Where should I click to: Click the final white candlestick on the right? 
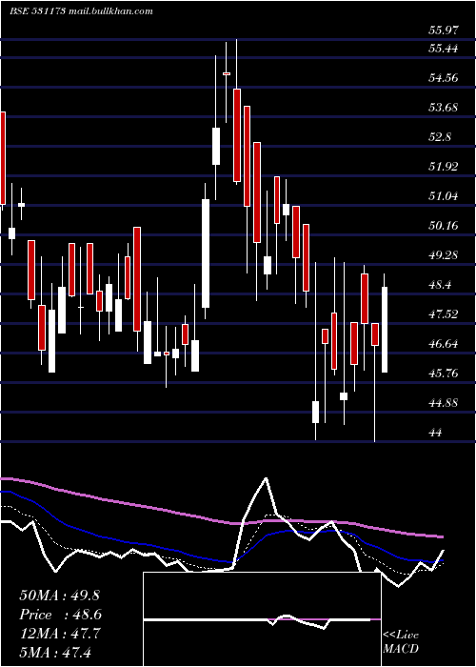coord(385,330)
